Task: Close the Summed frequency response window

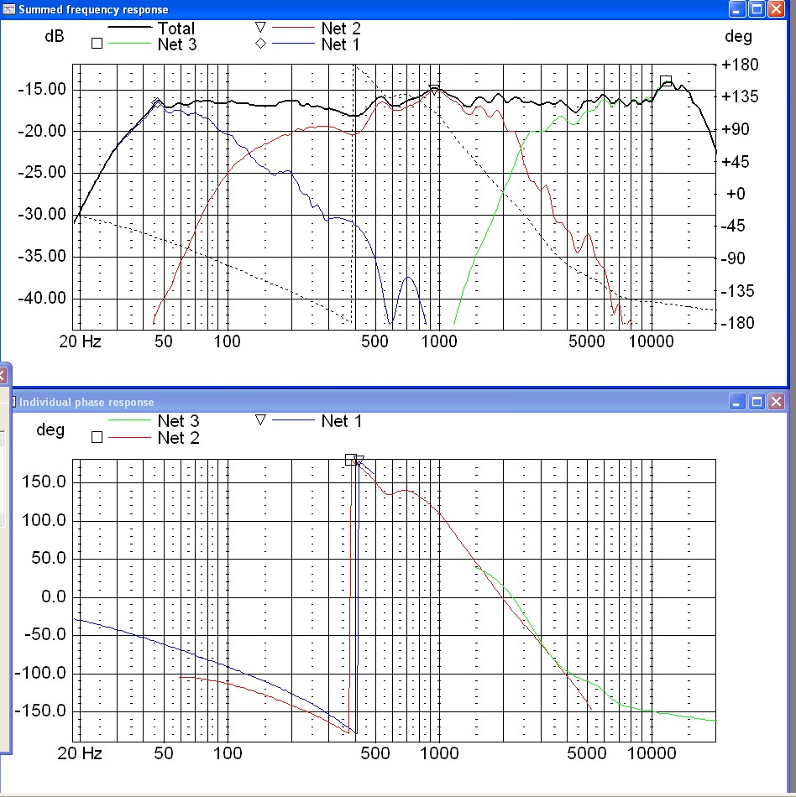Action: tap(776, 9)
